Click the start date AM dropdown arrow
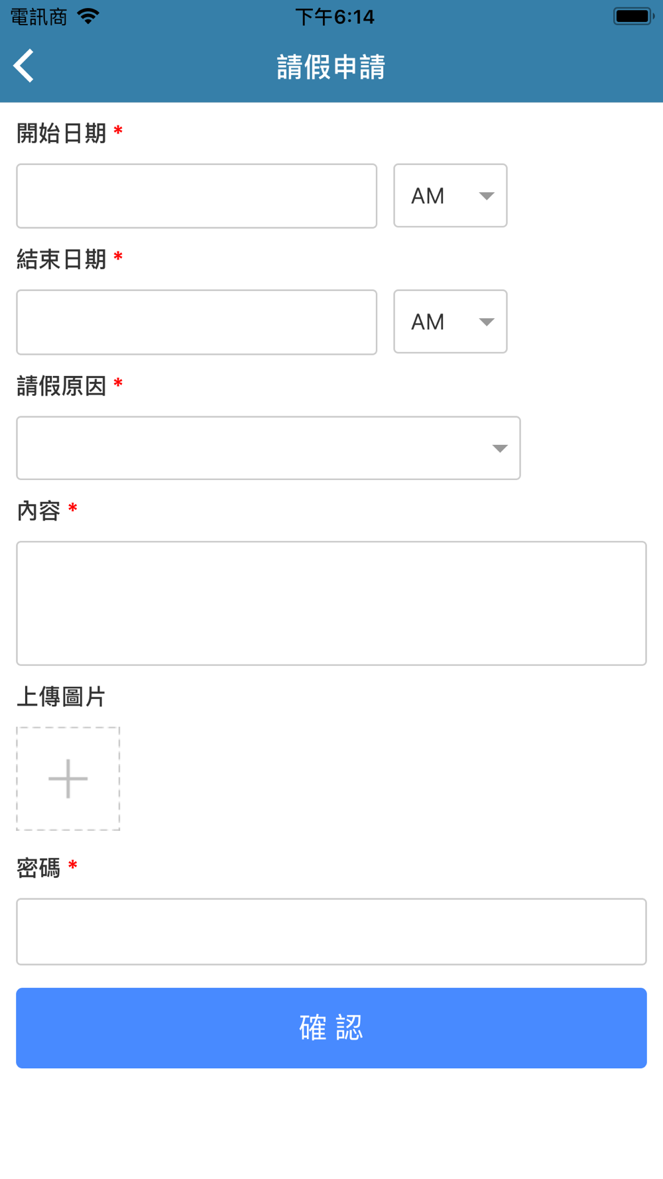This screenshot has width=663, height=1179. [x=487, y=196]
